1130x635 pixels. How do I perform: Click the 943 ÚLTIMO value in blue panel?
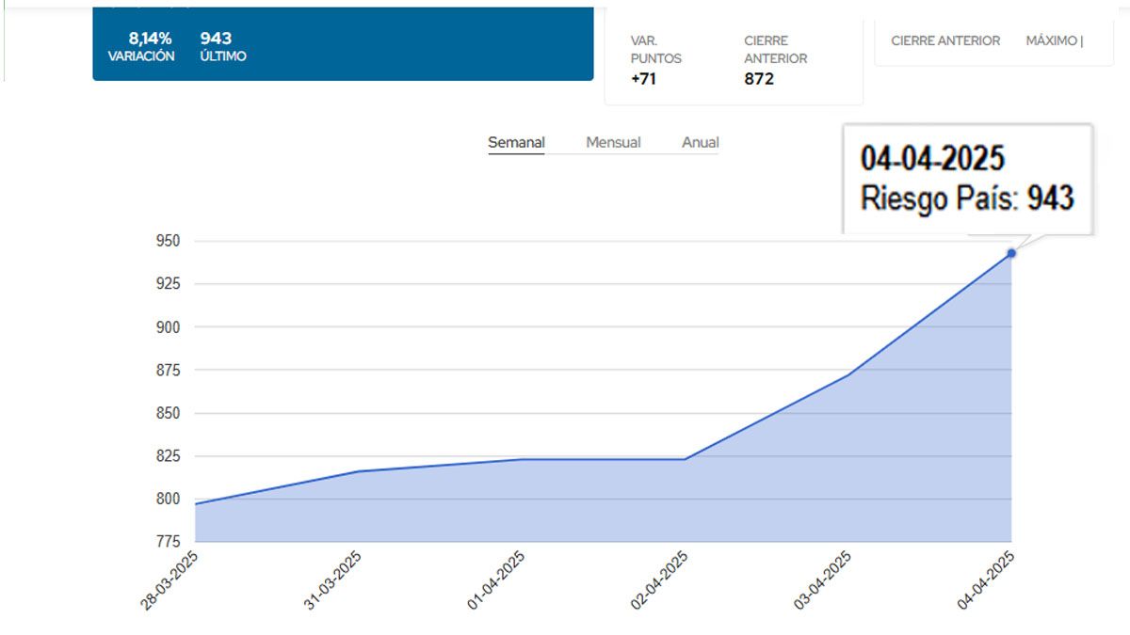click(217, 40)
